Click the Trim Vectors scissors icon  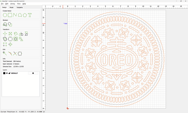15,53
